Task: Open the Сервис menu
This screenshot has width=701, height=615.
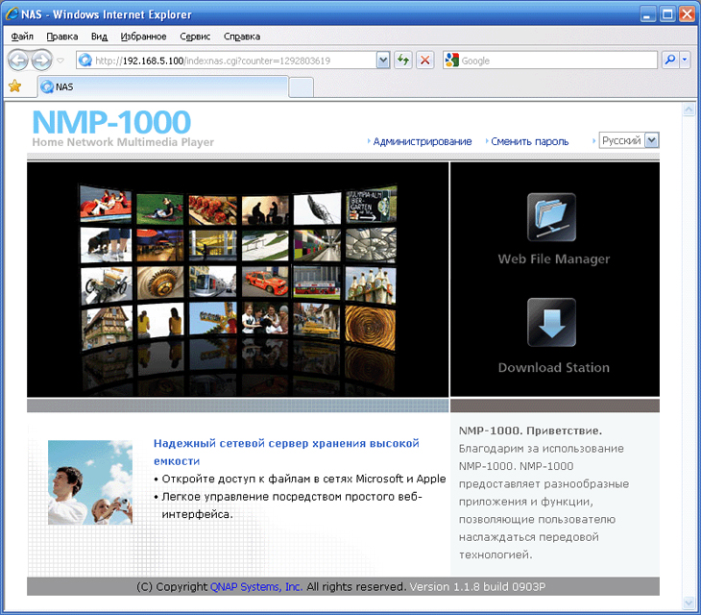Action: 195,37
